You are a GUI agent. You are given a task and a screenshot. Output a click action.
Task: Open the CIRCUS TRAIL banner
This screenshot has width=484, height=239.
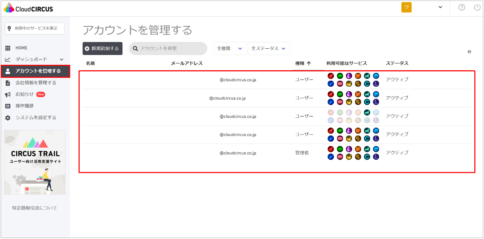coord(35,162)
